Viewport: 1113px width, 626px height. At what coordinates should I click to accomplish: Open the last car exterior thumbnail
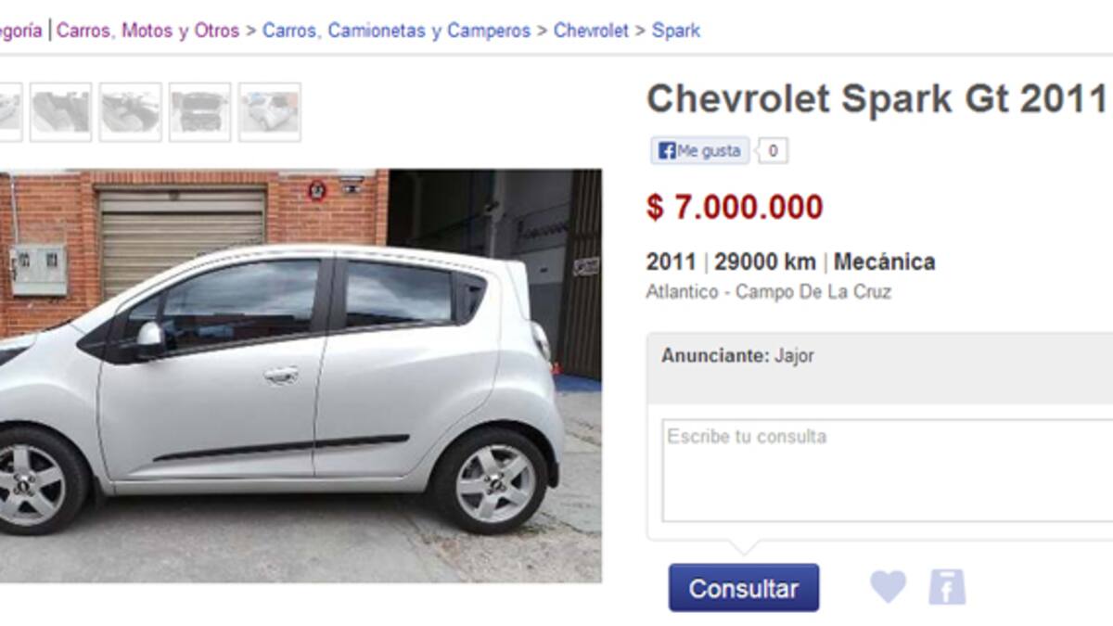(269, 112)
